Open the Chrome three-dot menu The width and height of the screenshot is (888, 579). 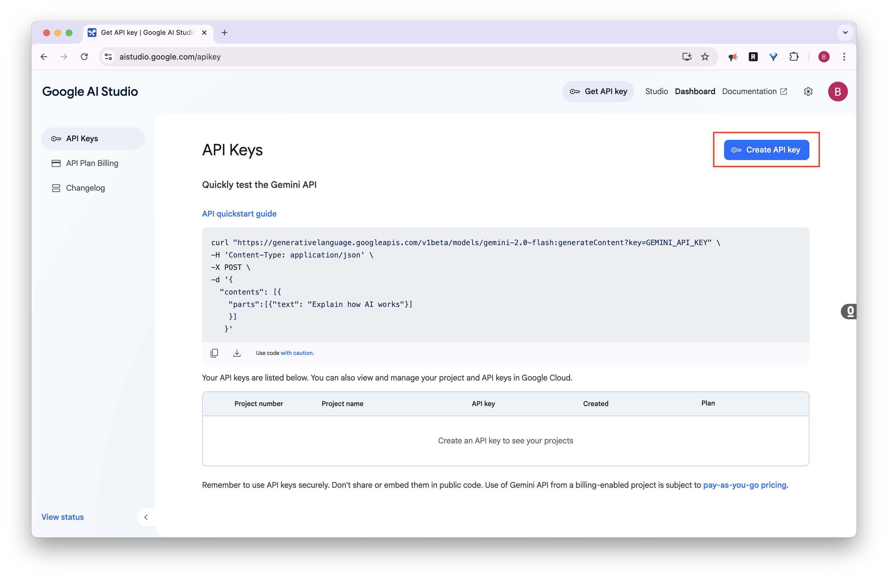844,57
